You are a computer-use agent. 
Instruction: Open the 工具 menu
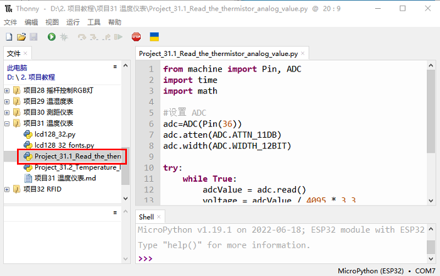click(x=94, y=22)
